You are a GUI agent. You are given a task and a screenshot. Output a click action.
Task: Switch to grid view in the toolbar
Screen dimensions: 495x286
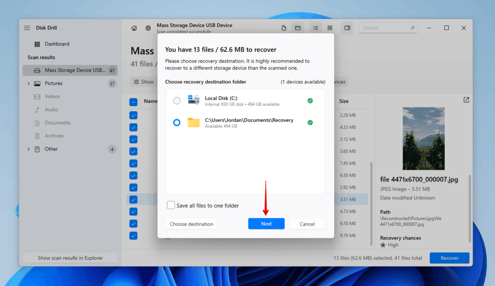331,28
